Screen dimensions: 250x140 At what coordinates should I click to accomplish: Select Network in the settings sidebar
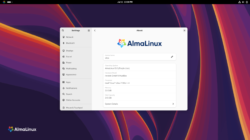tap(69, 37)
